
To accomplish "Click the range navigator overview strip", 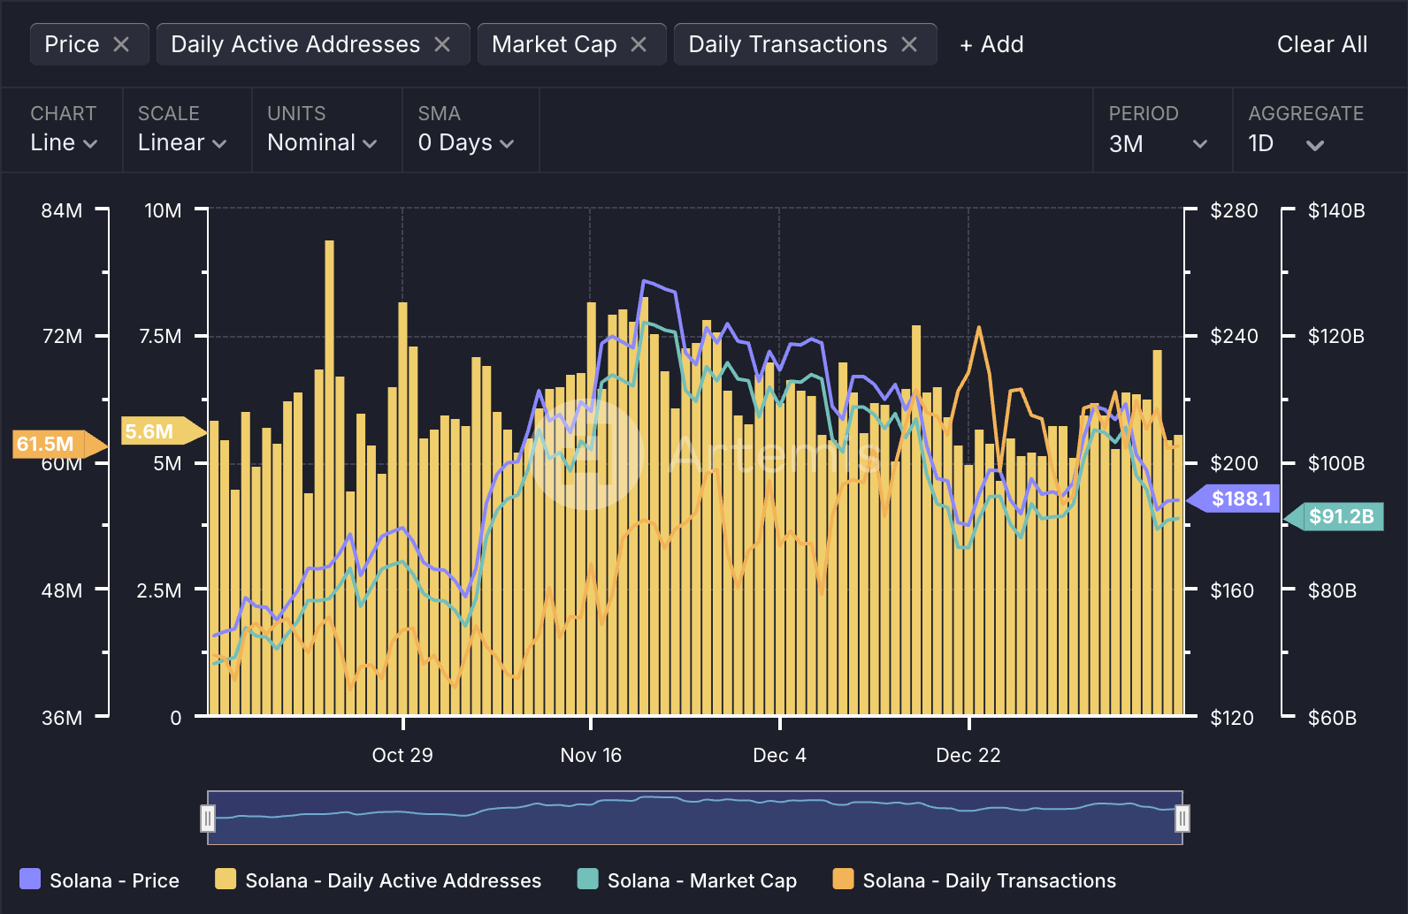I will [694, 818].
